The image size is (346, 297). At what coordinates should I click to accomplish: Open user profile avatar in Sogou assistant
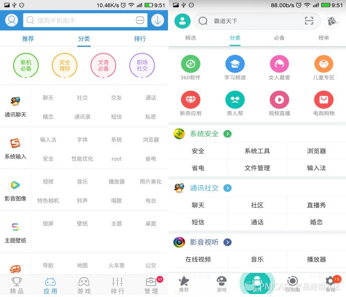(x=12, y=20)
